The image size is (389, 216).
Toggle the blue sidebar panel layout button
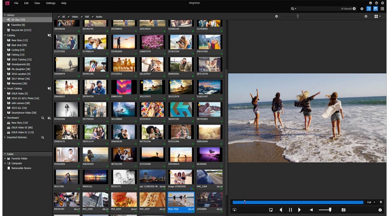tap(368, 9)
